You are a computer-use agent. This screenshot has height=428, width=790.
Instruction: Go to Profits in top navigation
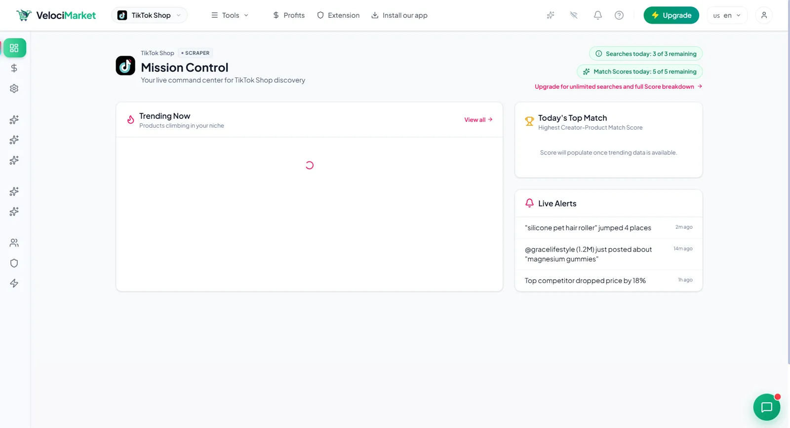(289, 15)
